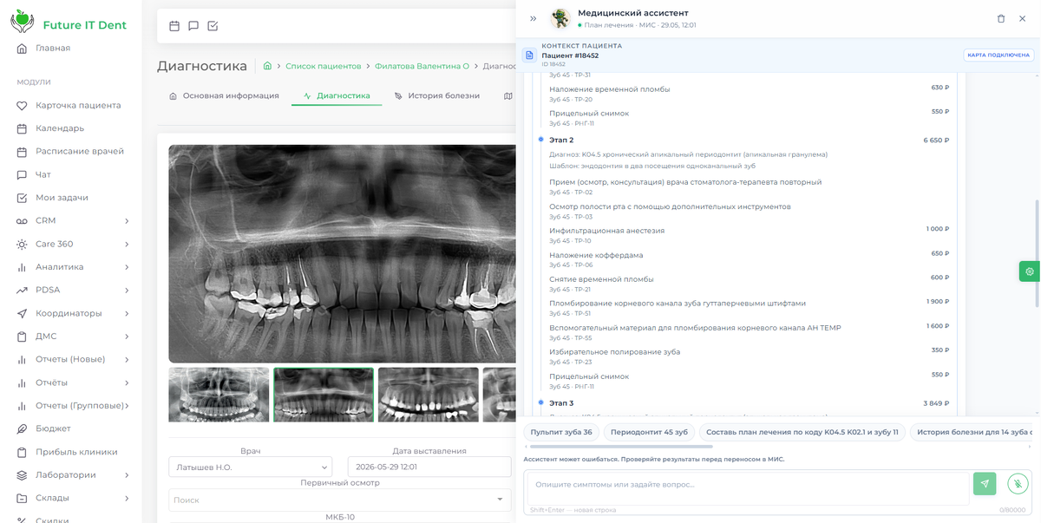Choose the История болезни для 14 зуба suggestion

point(972,432)
